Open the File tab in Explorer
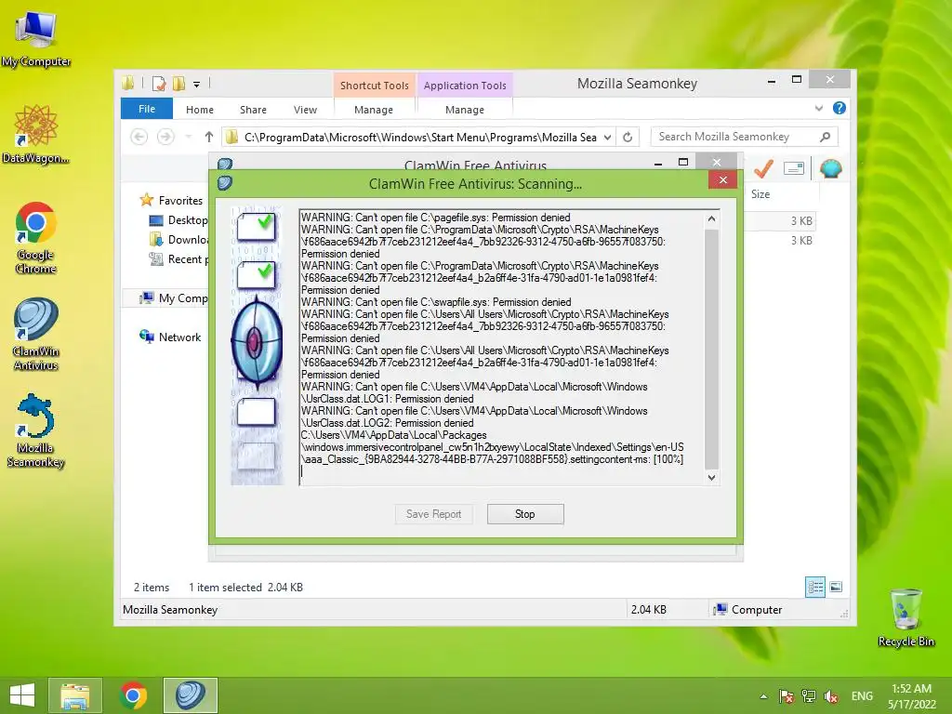Viewport: 952px width, 714px height. (x=147, y=110)
